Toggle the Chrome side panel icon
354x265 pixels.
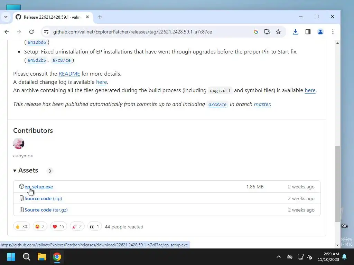(x=308, y=32)
